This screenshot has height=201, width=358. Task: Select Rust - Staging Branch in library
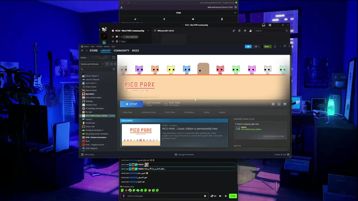click(95, 145)
